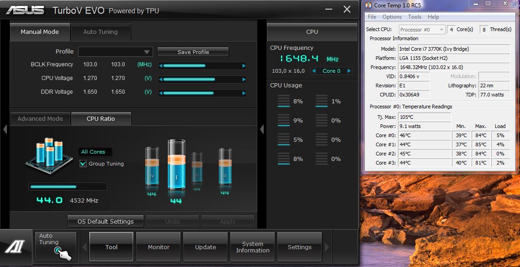Click OS Default Settings button
This screenshot has height=267, width=520.
click(x=106, y=221)
